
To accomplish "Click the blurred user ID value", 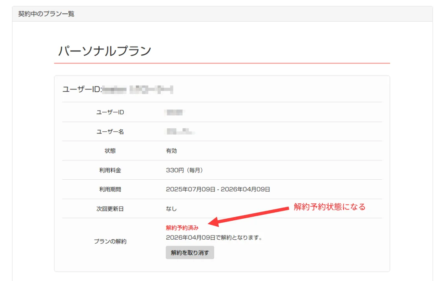I will [174, 112].
